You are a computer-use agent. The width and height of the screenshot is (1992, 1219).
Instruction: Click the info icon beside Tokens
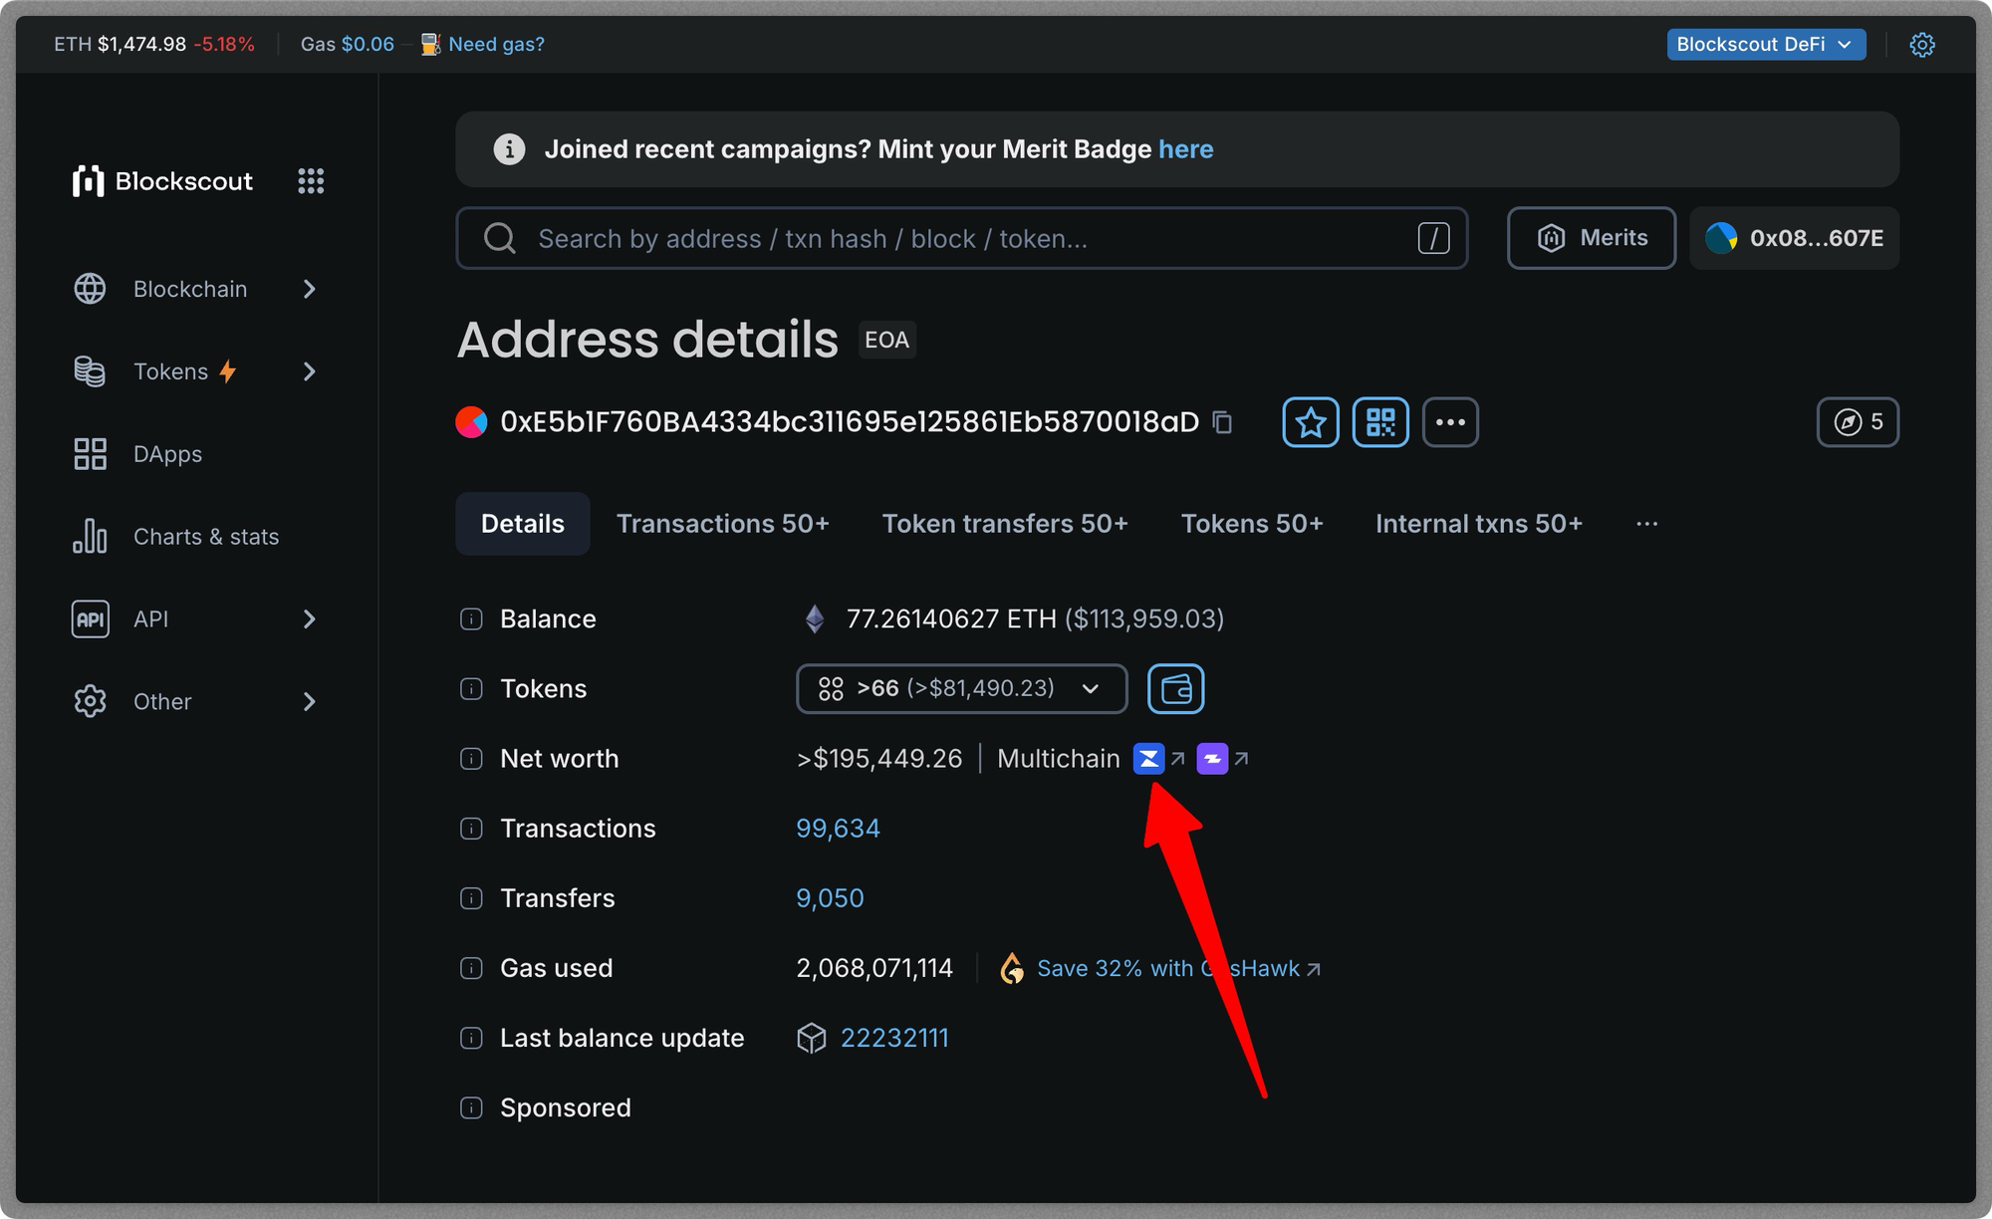pos(471,689)
